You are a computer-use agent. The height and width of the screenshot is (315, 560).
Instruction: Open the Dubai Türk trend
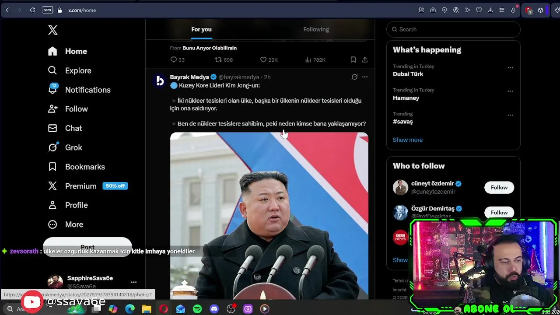(x=408, y=74)
